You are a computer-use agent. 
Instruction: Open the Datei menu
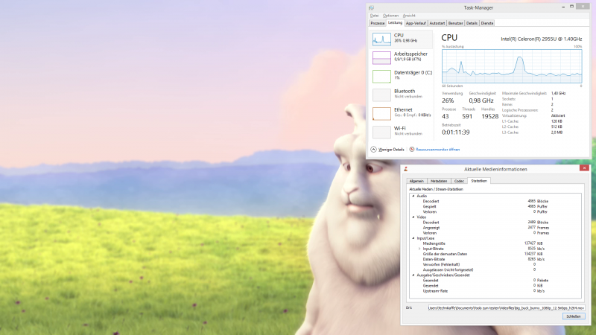point(375,16)
